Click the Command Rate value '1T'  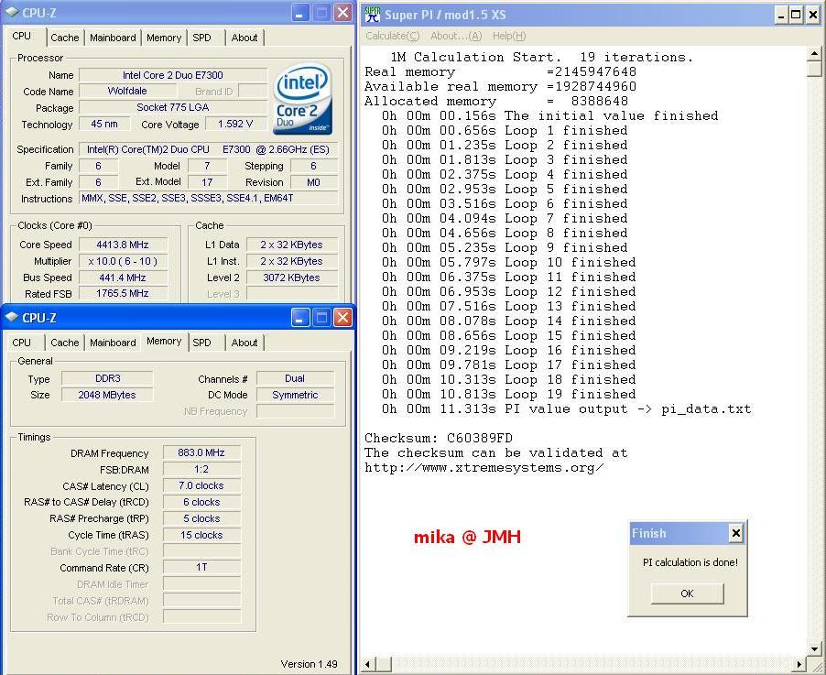[x=201, y=567]
